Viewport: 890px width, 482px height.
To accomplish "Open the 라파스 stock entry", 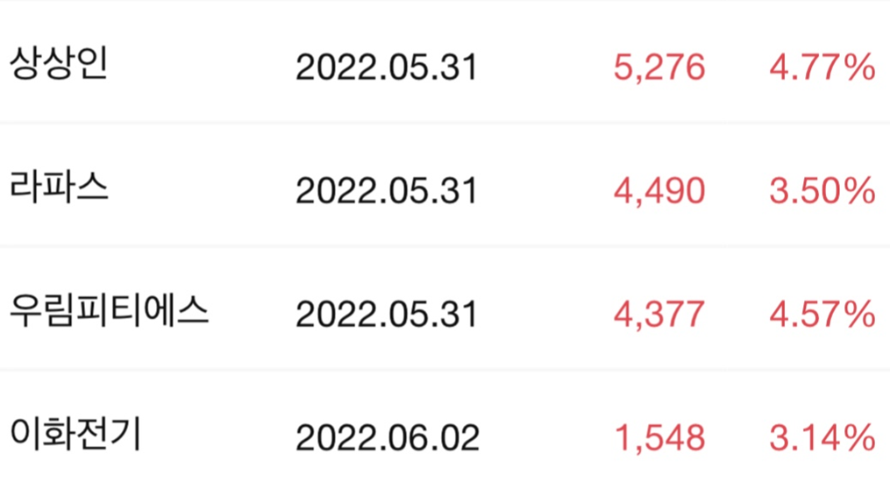I will (x=59, y=189).
